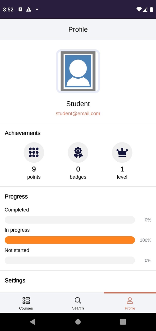Tap the Not started progress bar
Image resolution: width=156 pixels, height=331 pixels.
(x=70, y=260)
